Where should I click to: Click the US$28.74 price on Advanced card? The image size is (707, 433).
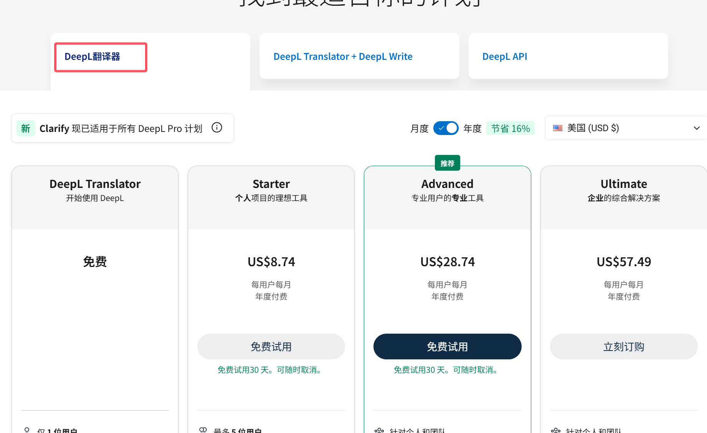pyautogui.click(x=447, y=262)
